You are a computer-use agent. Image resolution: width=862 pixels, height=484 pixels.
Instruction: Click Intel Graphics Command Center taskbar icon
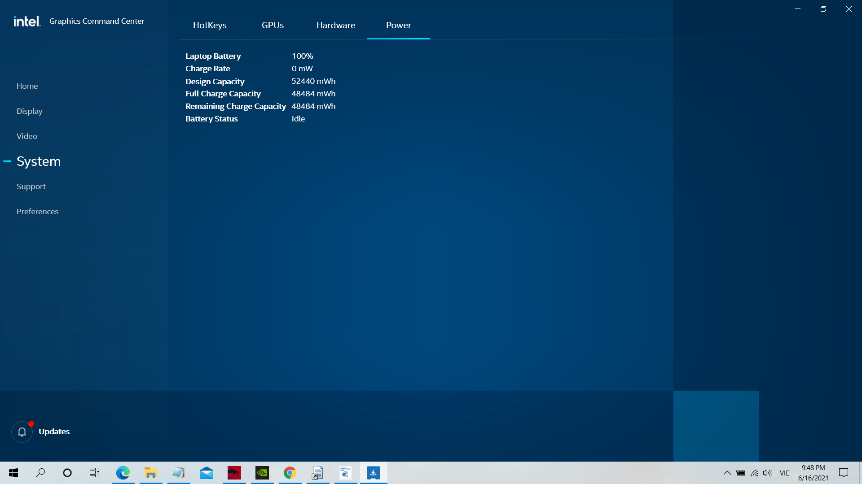pos(373,473)
